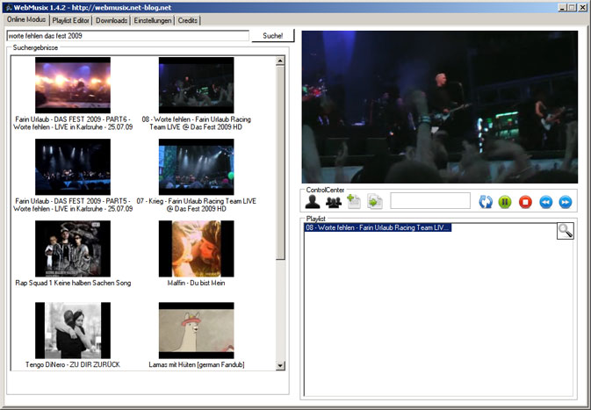Pause playback with the green pause button
The image size is (591, 410).
(x=505, y=202)
